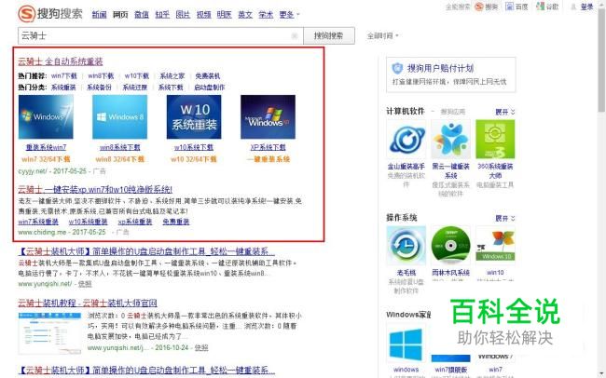Screen dimensions: 606x378
Task: Click the xp系统重装 sub-link
Action: 135,222
